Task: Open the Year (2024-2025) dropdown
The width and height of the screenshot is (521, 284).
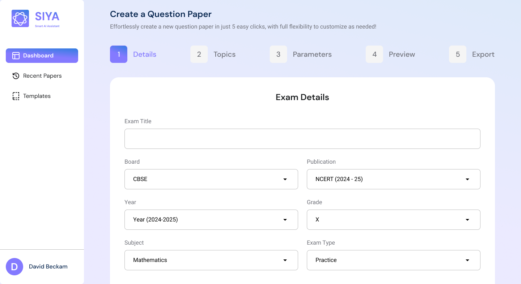Action: pos(211,220)
